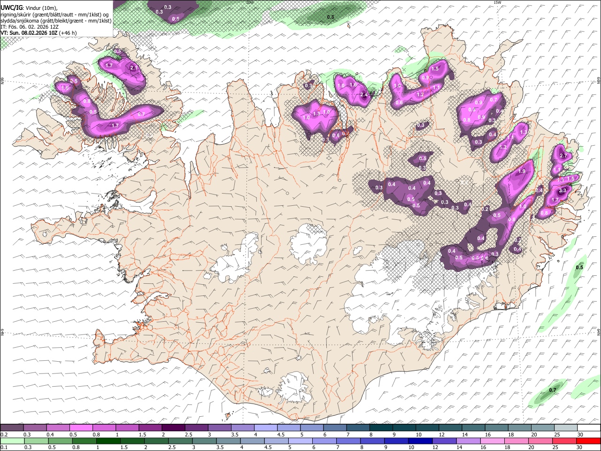Viewport: 601px width, 451px height.
Task: Click the '3.3' snowfall value on the map
Action: 563,191
